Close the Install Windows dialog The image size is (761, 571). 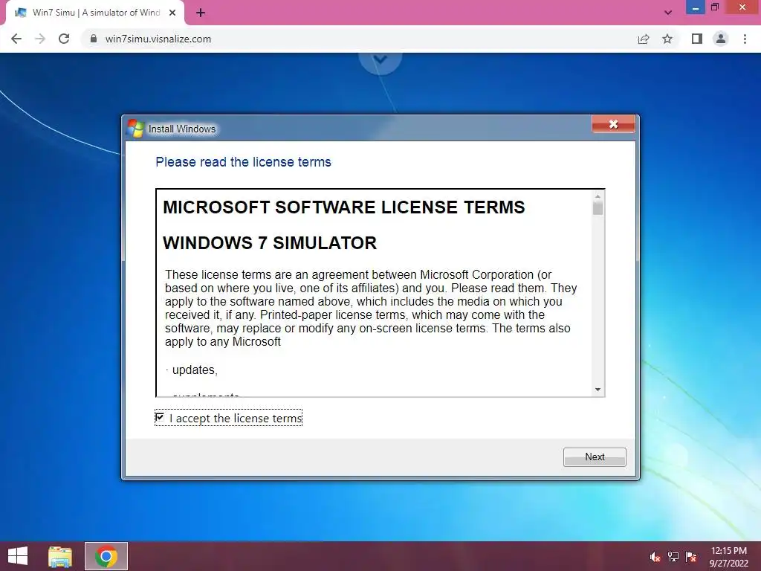(613, 124)
